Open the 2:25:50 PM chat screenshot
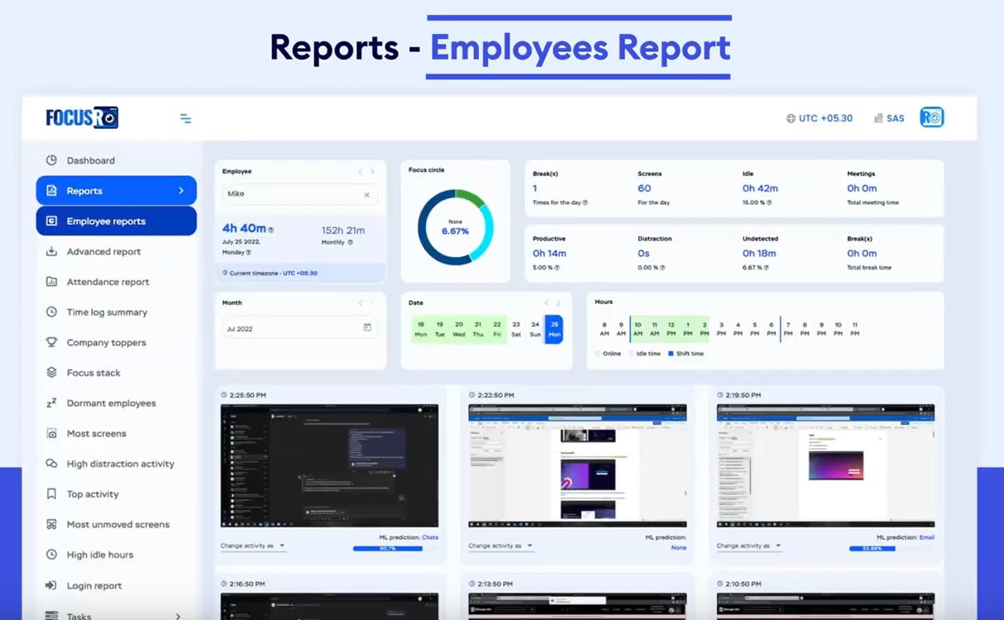This screenshot has width=1004, height=620. 329,465
